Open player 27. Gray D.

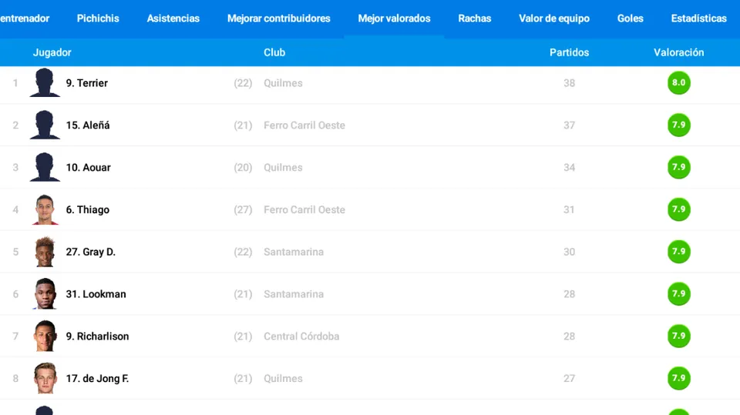click(x=91, y=252)
